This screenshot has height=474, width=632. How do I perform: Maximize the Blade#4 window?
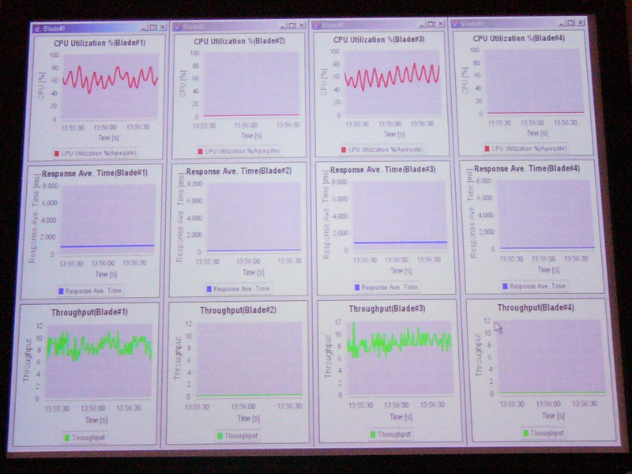pos(570,23)
